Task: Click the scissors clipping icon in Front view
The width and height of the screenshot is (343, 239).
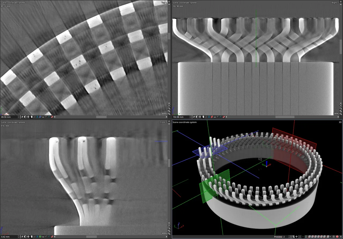Action: 37,237
